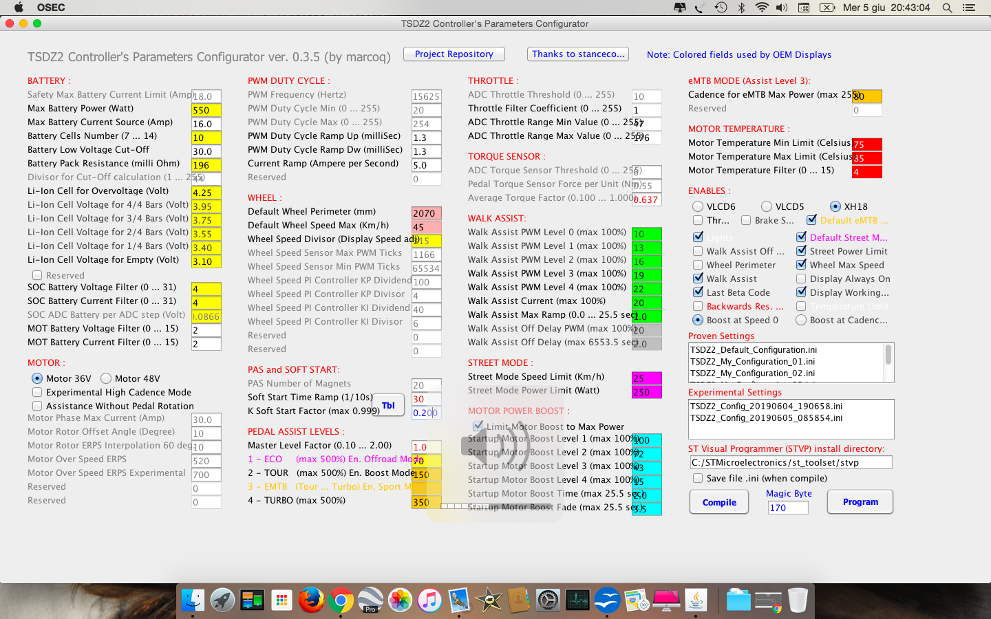Click the Wi-Fi status icon
The image size is (991, 619).
click(x=762, y=8)
